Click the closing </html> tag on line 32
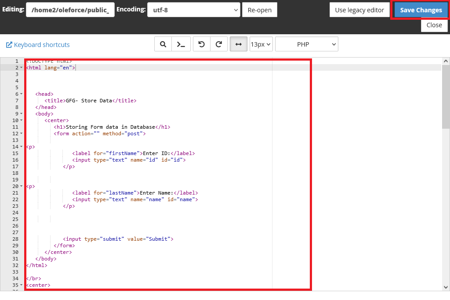 (37, 266)
